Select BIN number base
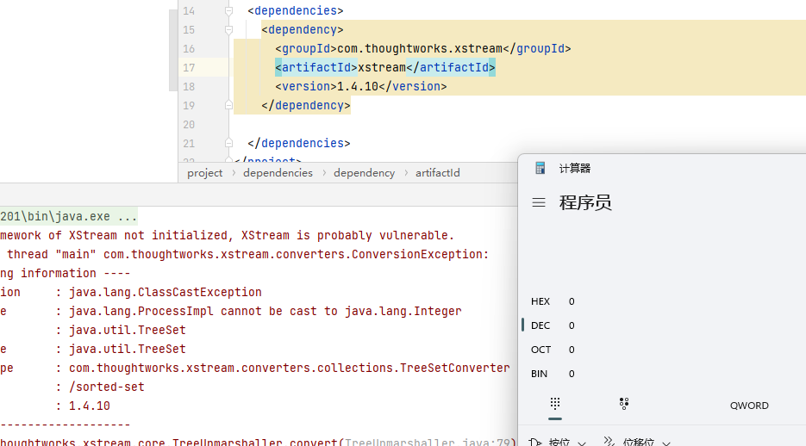806x446 pixels. coord(540,374)
